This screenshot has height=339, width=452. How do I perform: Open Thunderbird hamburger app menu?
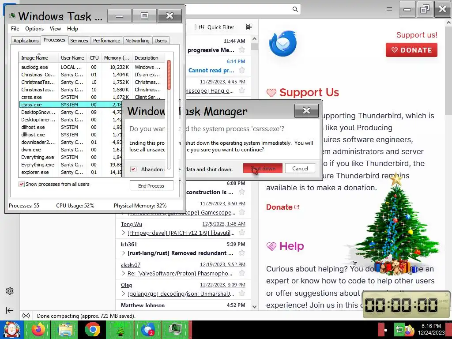389,9
